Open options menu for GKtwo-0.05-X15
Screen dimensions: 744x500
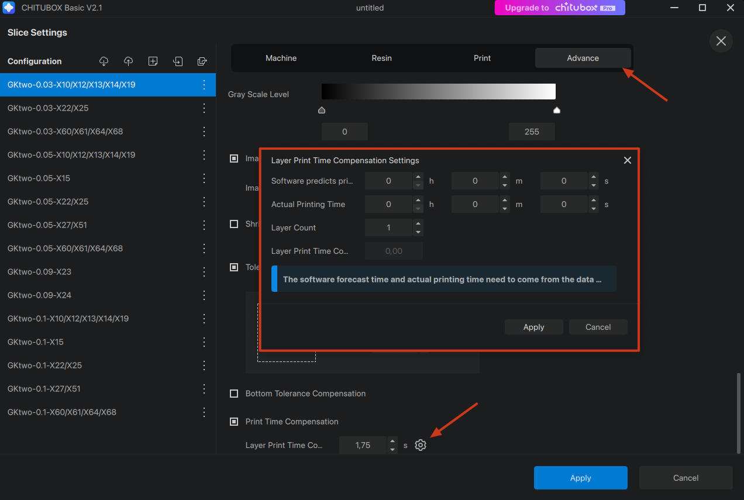[x=204, y=178]
